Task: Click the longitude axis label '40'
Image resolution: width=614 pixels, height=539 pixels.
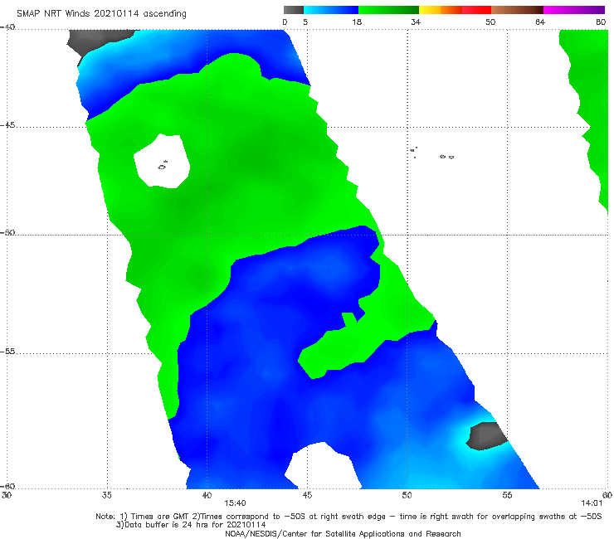Action: (207, 495)
